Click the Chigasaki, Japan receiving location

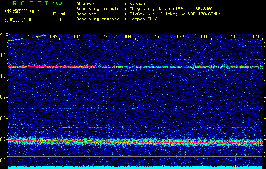tap(171, 9)
